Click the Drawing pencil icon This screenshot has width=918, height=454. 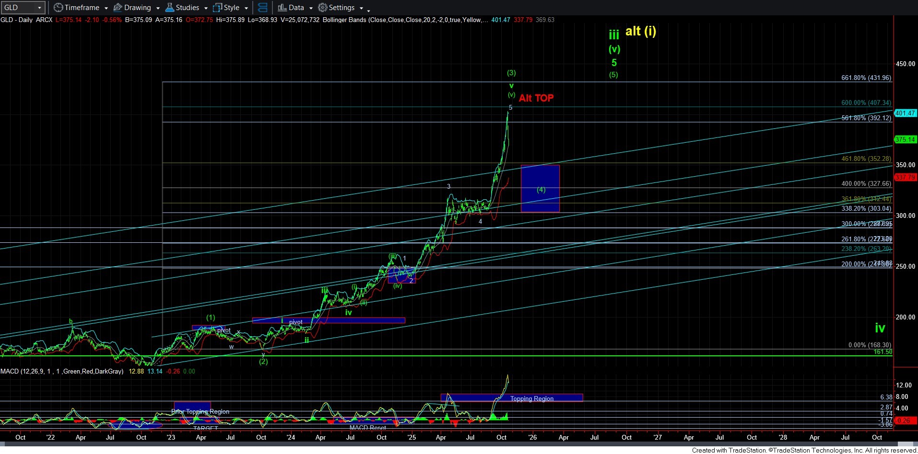(x=118, y=8)
